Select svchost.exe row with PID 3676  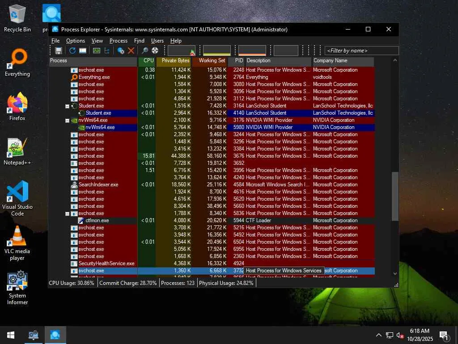click(212, 156)
